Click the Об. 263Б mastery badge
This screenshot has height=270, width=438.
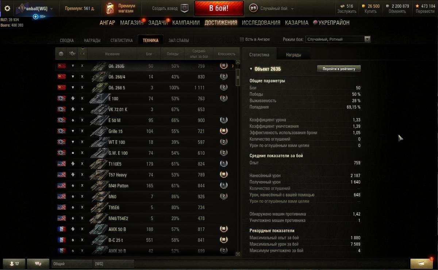pyautogui.click(x=224, y=66)
